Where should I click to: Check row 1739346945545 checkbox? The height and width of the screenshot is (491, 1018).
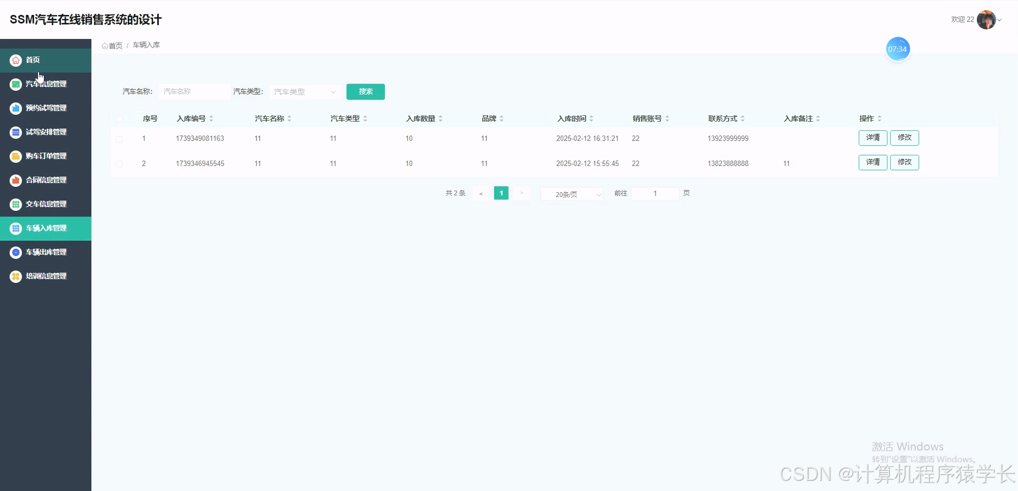point(119,164)
